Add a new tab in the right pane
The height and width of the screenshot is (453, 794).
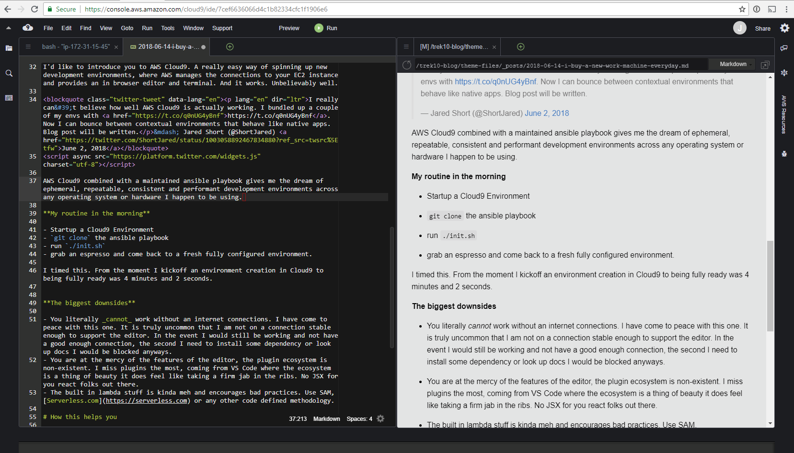tap(520, 46)
